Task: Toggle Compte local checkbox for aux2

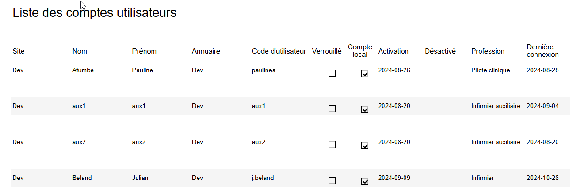Action: pyautogui.click(x=365, y=145)
